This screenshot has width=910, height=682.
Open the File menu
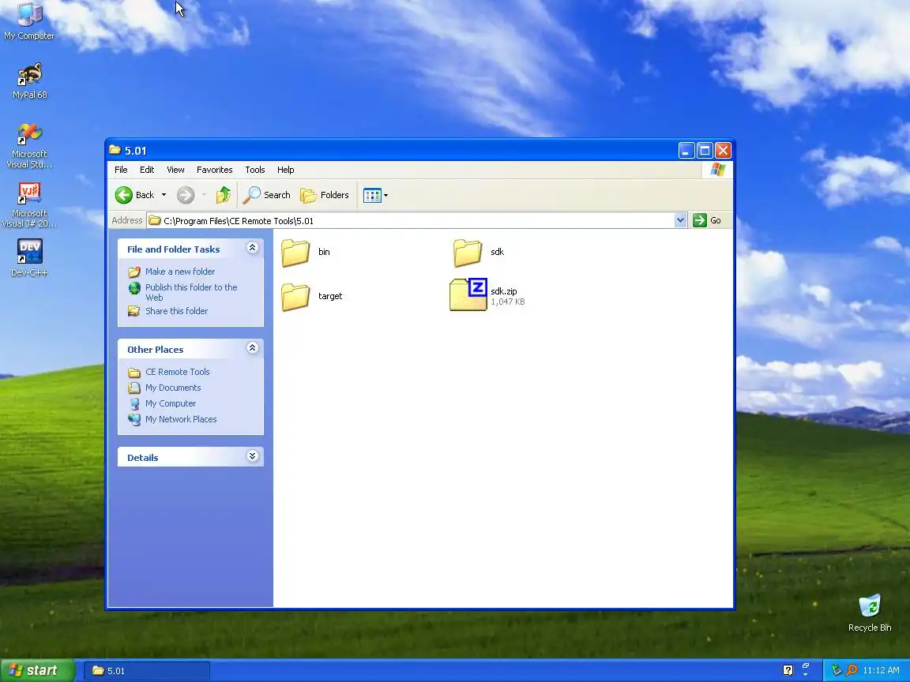[121, 170]
